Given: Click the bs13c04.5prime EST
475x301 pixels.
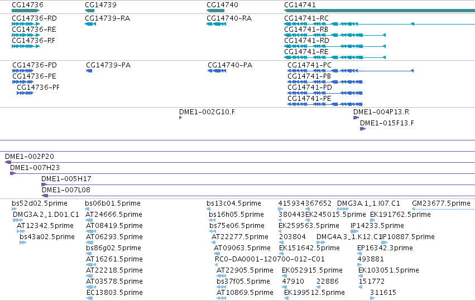Looking at the screenshot, I should click(x=234, y=203).
